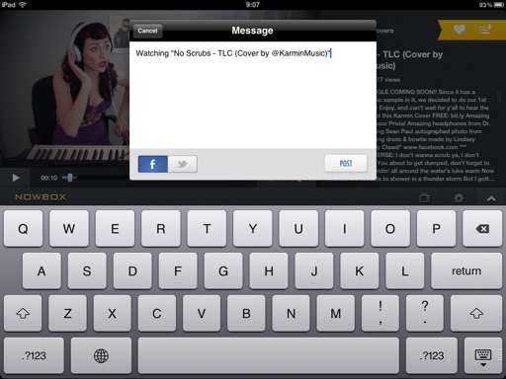Tap the U key
Screen dimensions: 506x379
click(298, 229)
